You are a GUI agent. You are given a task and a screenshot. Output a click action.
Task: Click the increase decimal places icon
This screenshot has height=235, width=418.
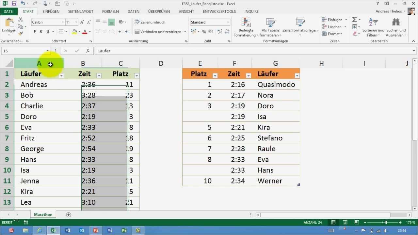pyautogui.click(x=220, y=32)
